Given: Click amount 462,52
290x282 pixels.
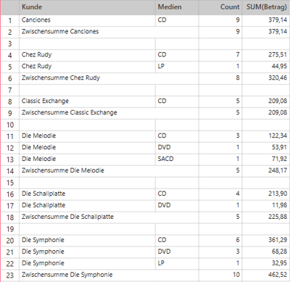Looking at the screenshot, I should [266, 275].
